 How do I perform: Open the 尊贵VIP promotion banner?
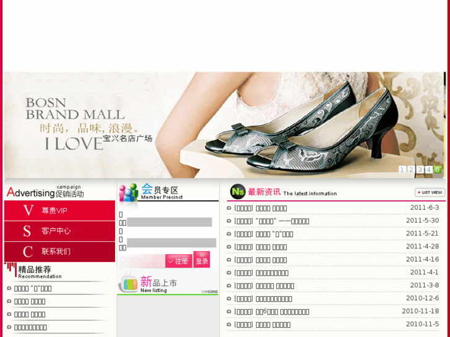pyautogui.click(x=59, y=210)
